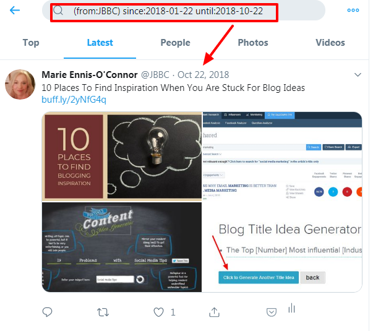Open the three-dot more options menu
Image resolution: width=373 pixels, height=331 pixels.
[353, 11]
